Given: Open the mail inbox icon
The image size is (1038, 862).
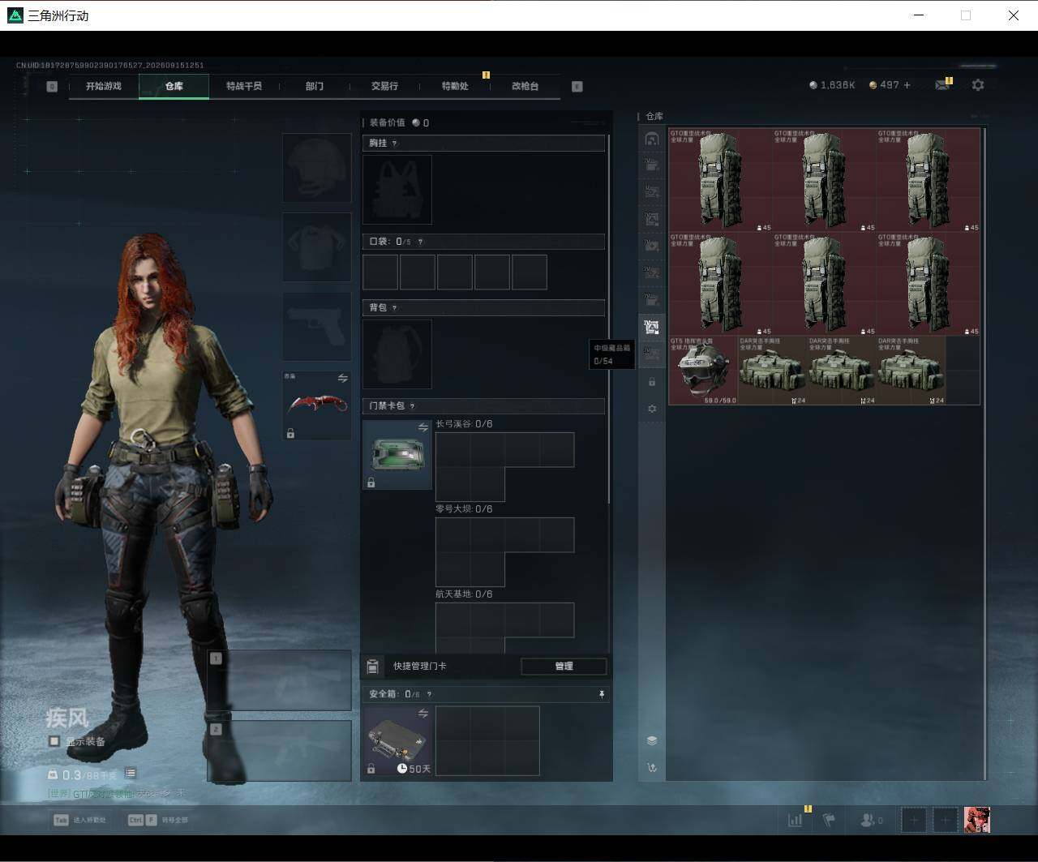Looking at the screenshot, I should click(x=942, y=85).
